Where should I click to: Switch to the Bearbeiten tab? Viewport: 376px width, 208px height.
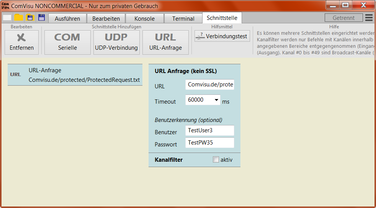[x=106, y=18]
